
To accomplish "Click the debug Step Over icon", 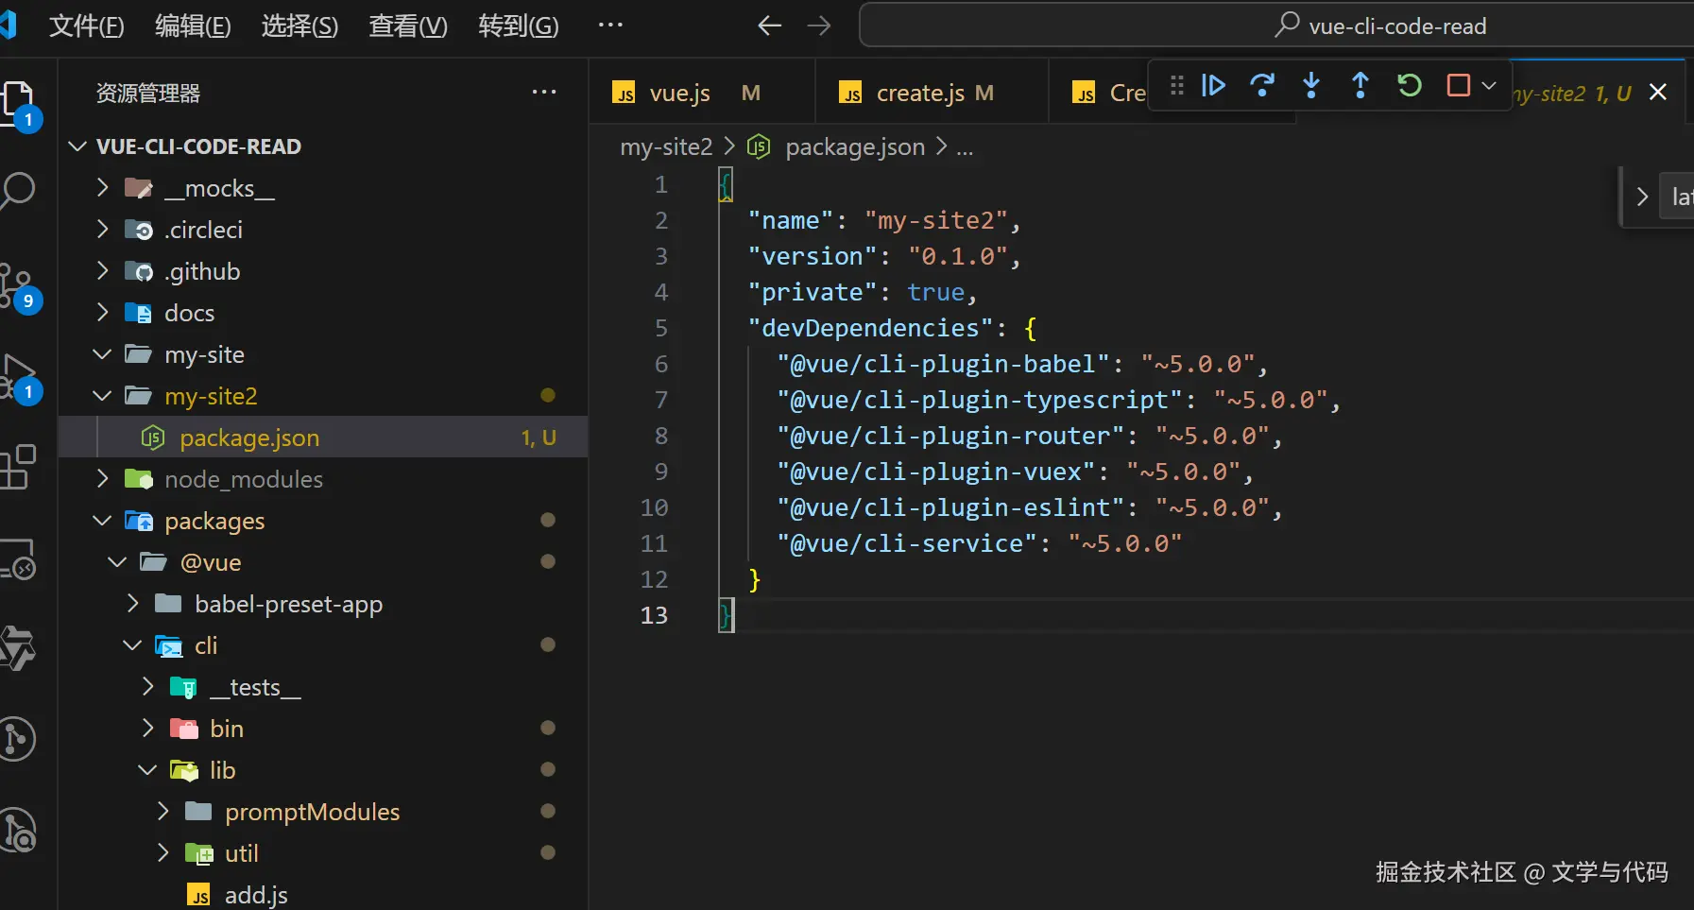I will coord(1262,86).
